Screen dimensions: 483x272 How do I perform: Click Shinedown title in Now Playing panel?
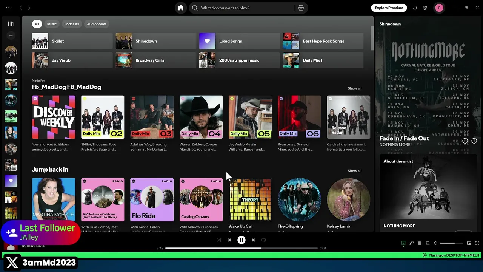[390, 24]
